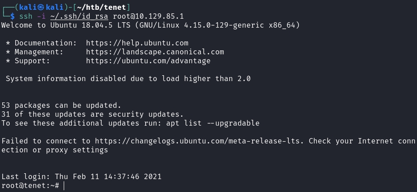Click the -i flag in the command
This screenshot has height=192, width=417.
[41, 16]
